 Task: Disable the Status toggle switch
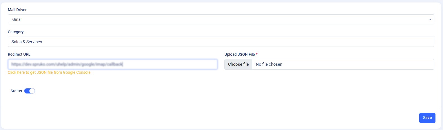tap(30, 91)
